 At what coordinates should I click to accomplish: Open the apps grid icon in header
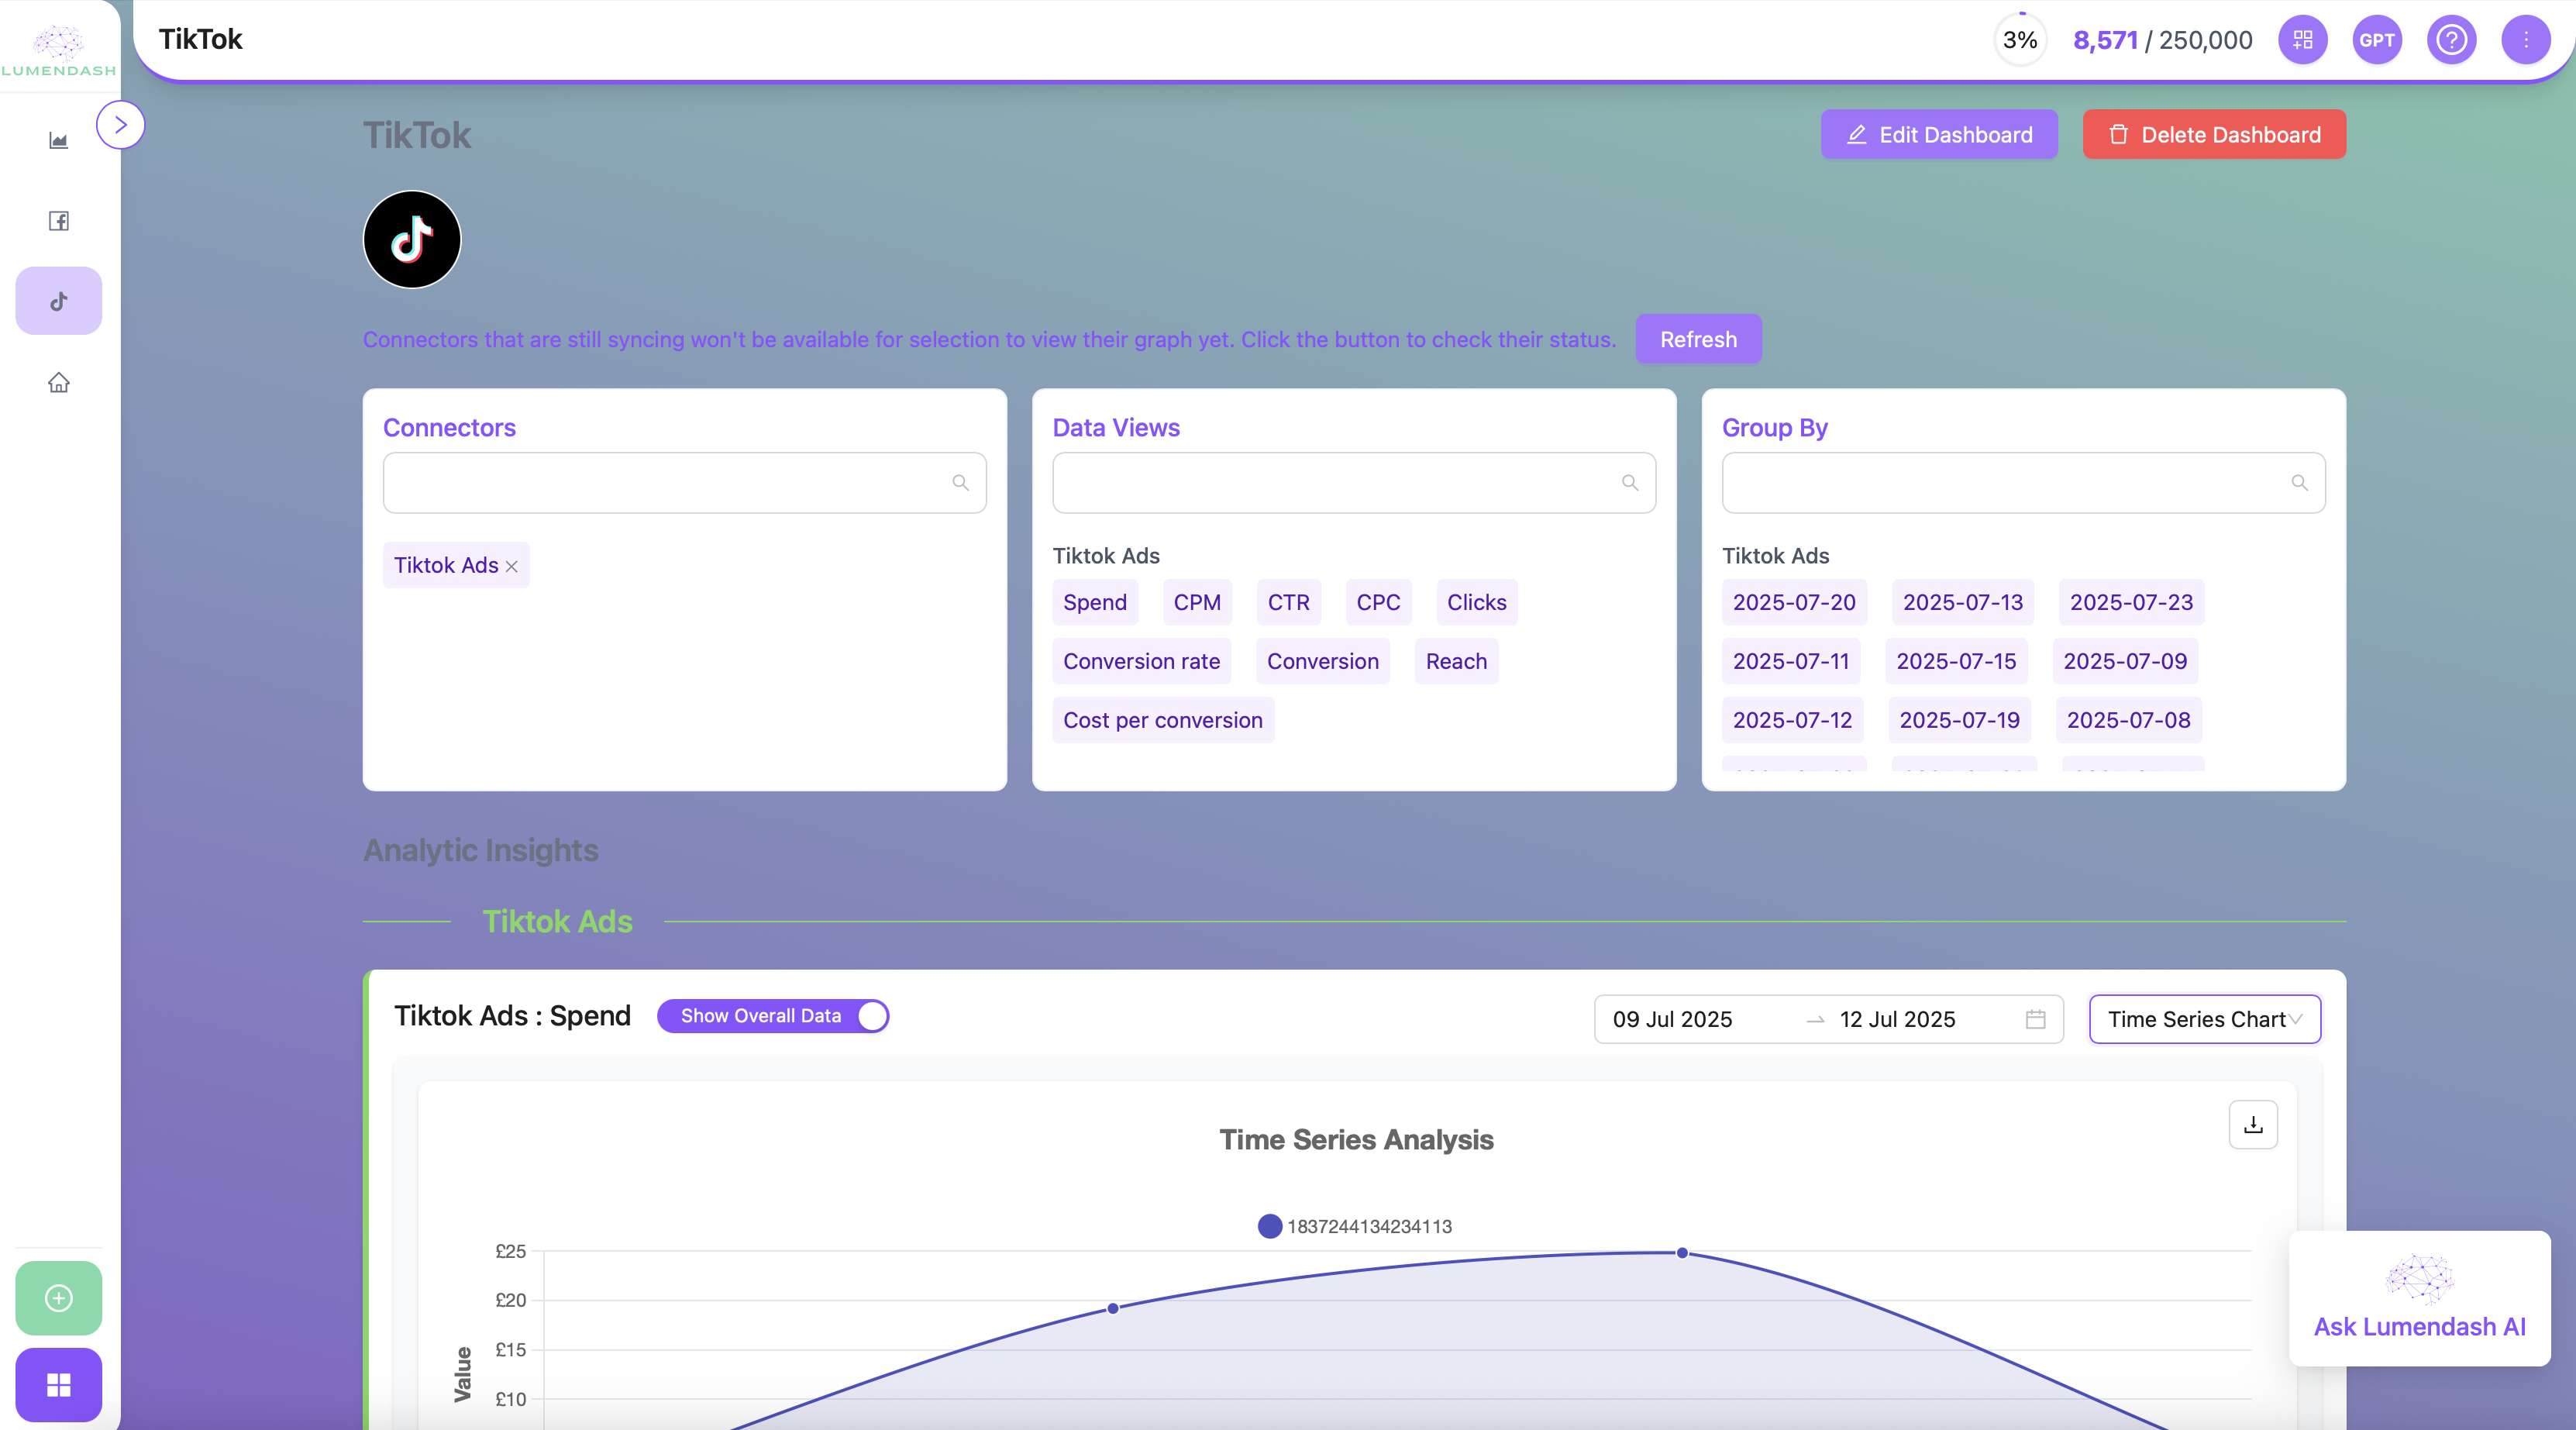(2303, 40)
